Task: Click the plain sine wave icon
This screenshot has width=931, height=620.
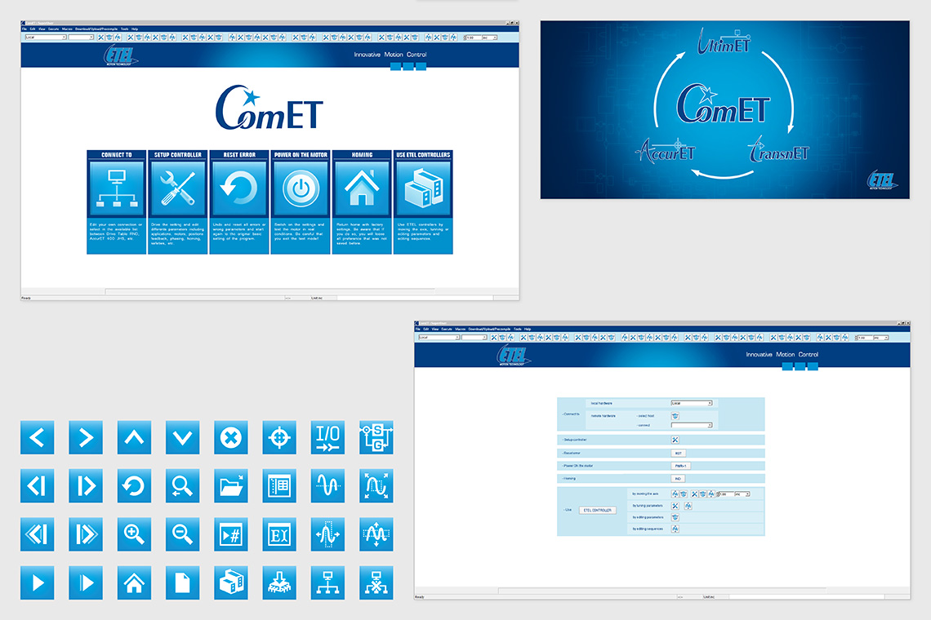Action: (x=327, y=486)
